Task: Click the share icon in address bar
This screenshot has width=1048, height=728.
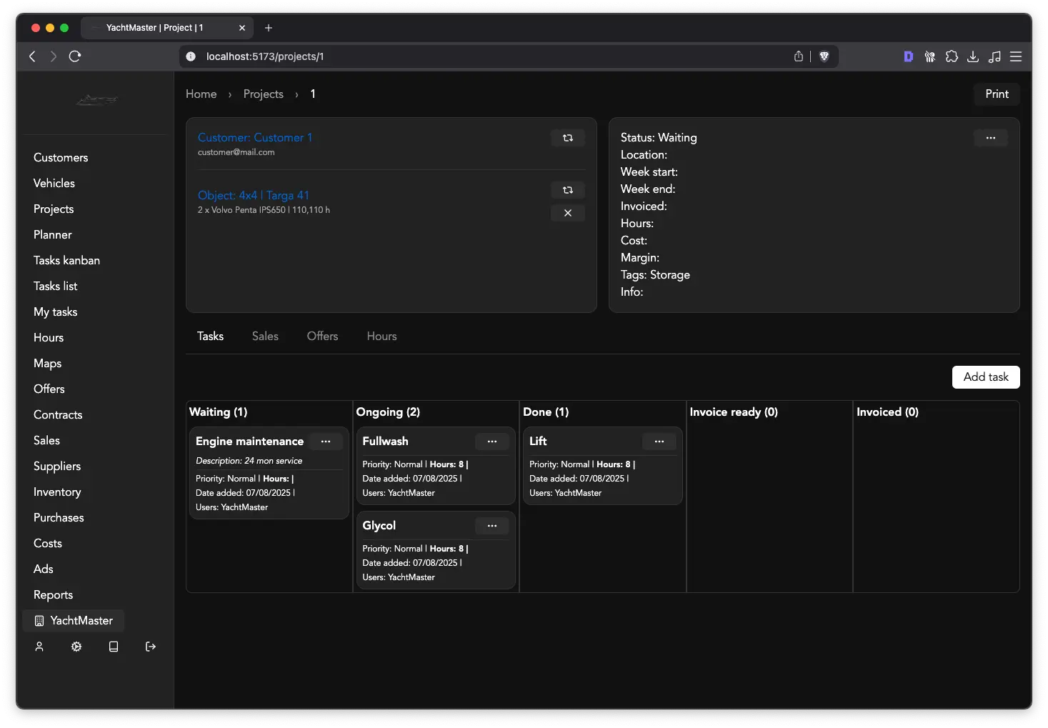Action: pos(799,56)
